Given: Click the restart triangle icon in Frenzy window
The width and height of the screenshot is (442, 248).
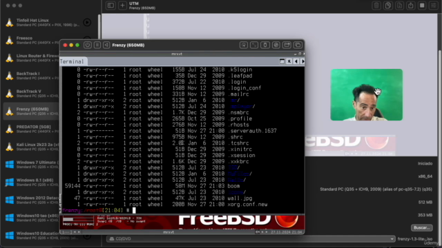Looking at the screenshot, I should pos(106,45).
